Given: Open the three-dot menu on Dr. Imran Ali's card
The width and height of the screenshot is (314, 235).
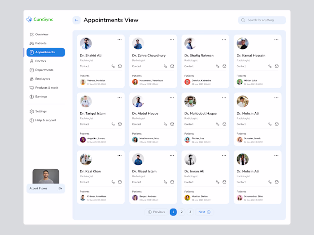Looking at the screenshot, I should click(224, 156).
